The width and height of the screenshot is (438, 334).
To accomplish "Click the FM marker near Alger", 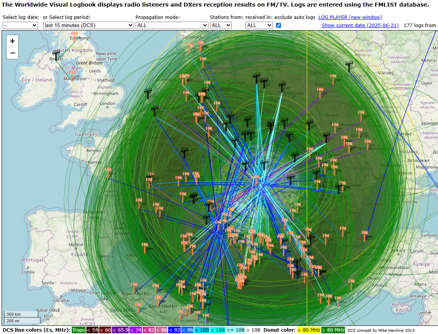I will point(134,288).
